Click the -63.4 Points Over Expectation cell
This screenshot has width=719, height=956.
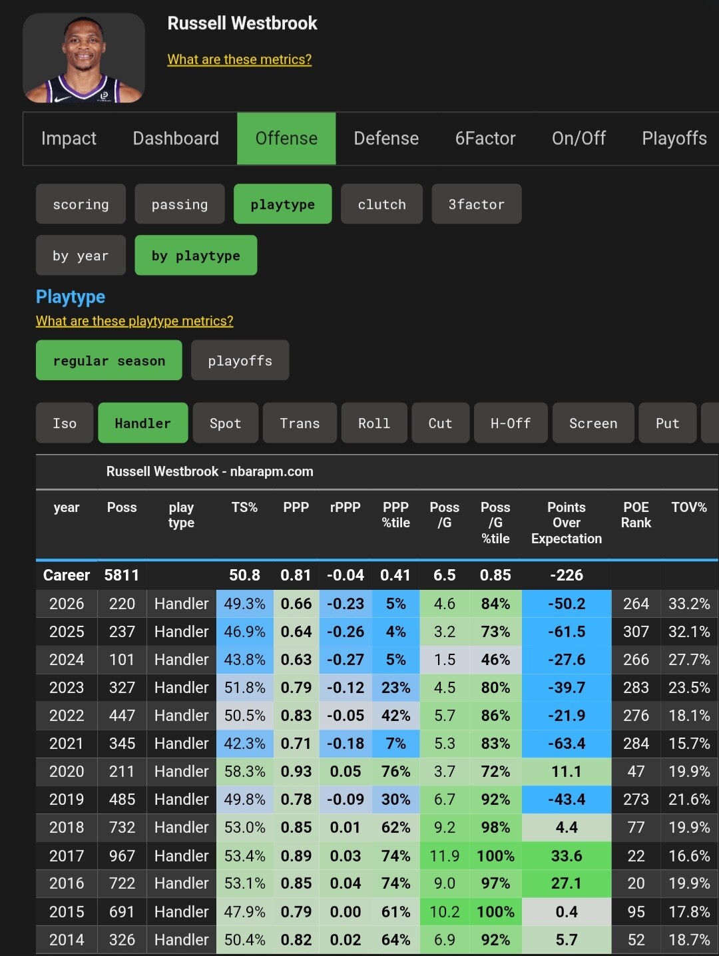coord(567,744)
